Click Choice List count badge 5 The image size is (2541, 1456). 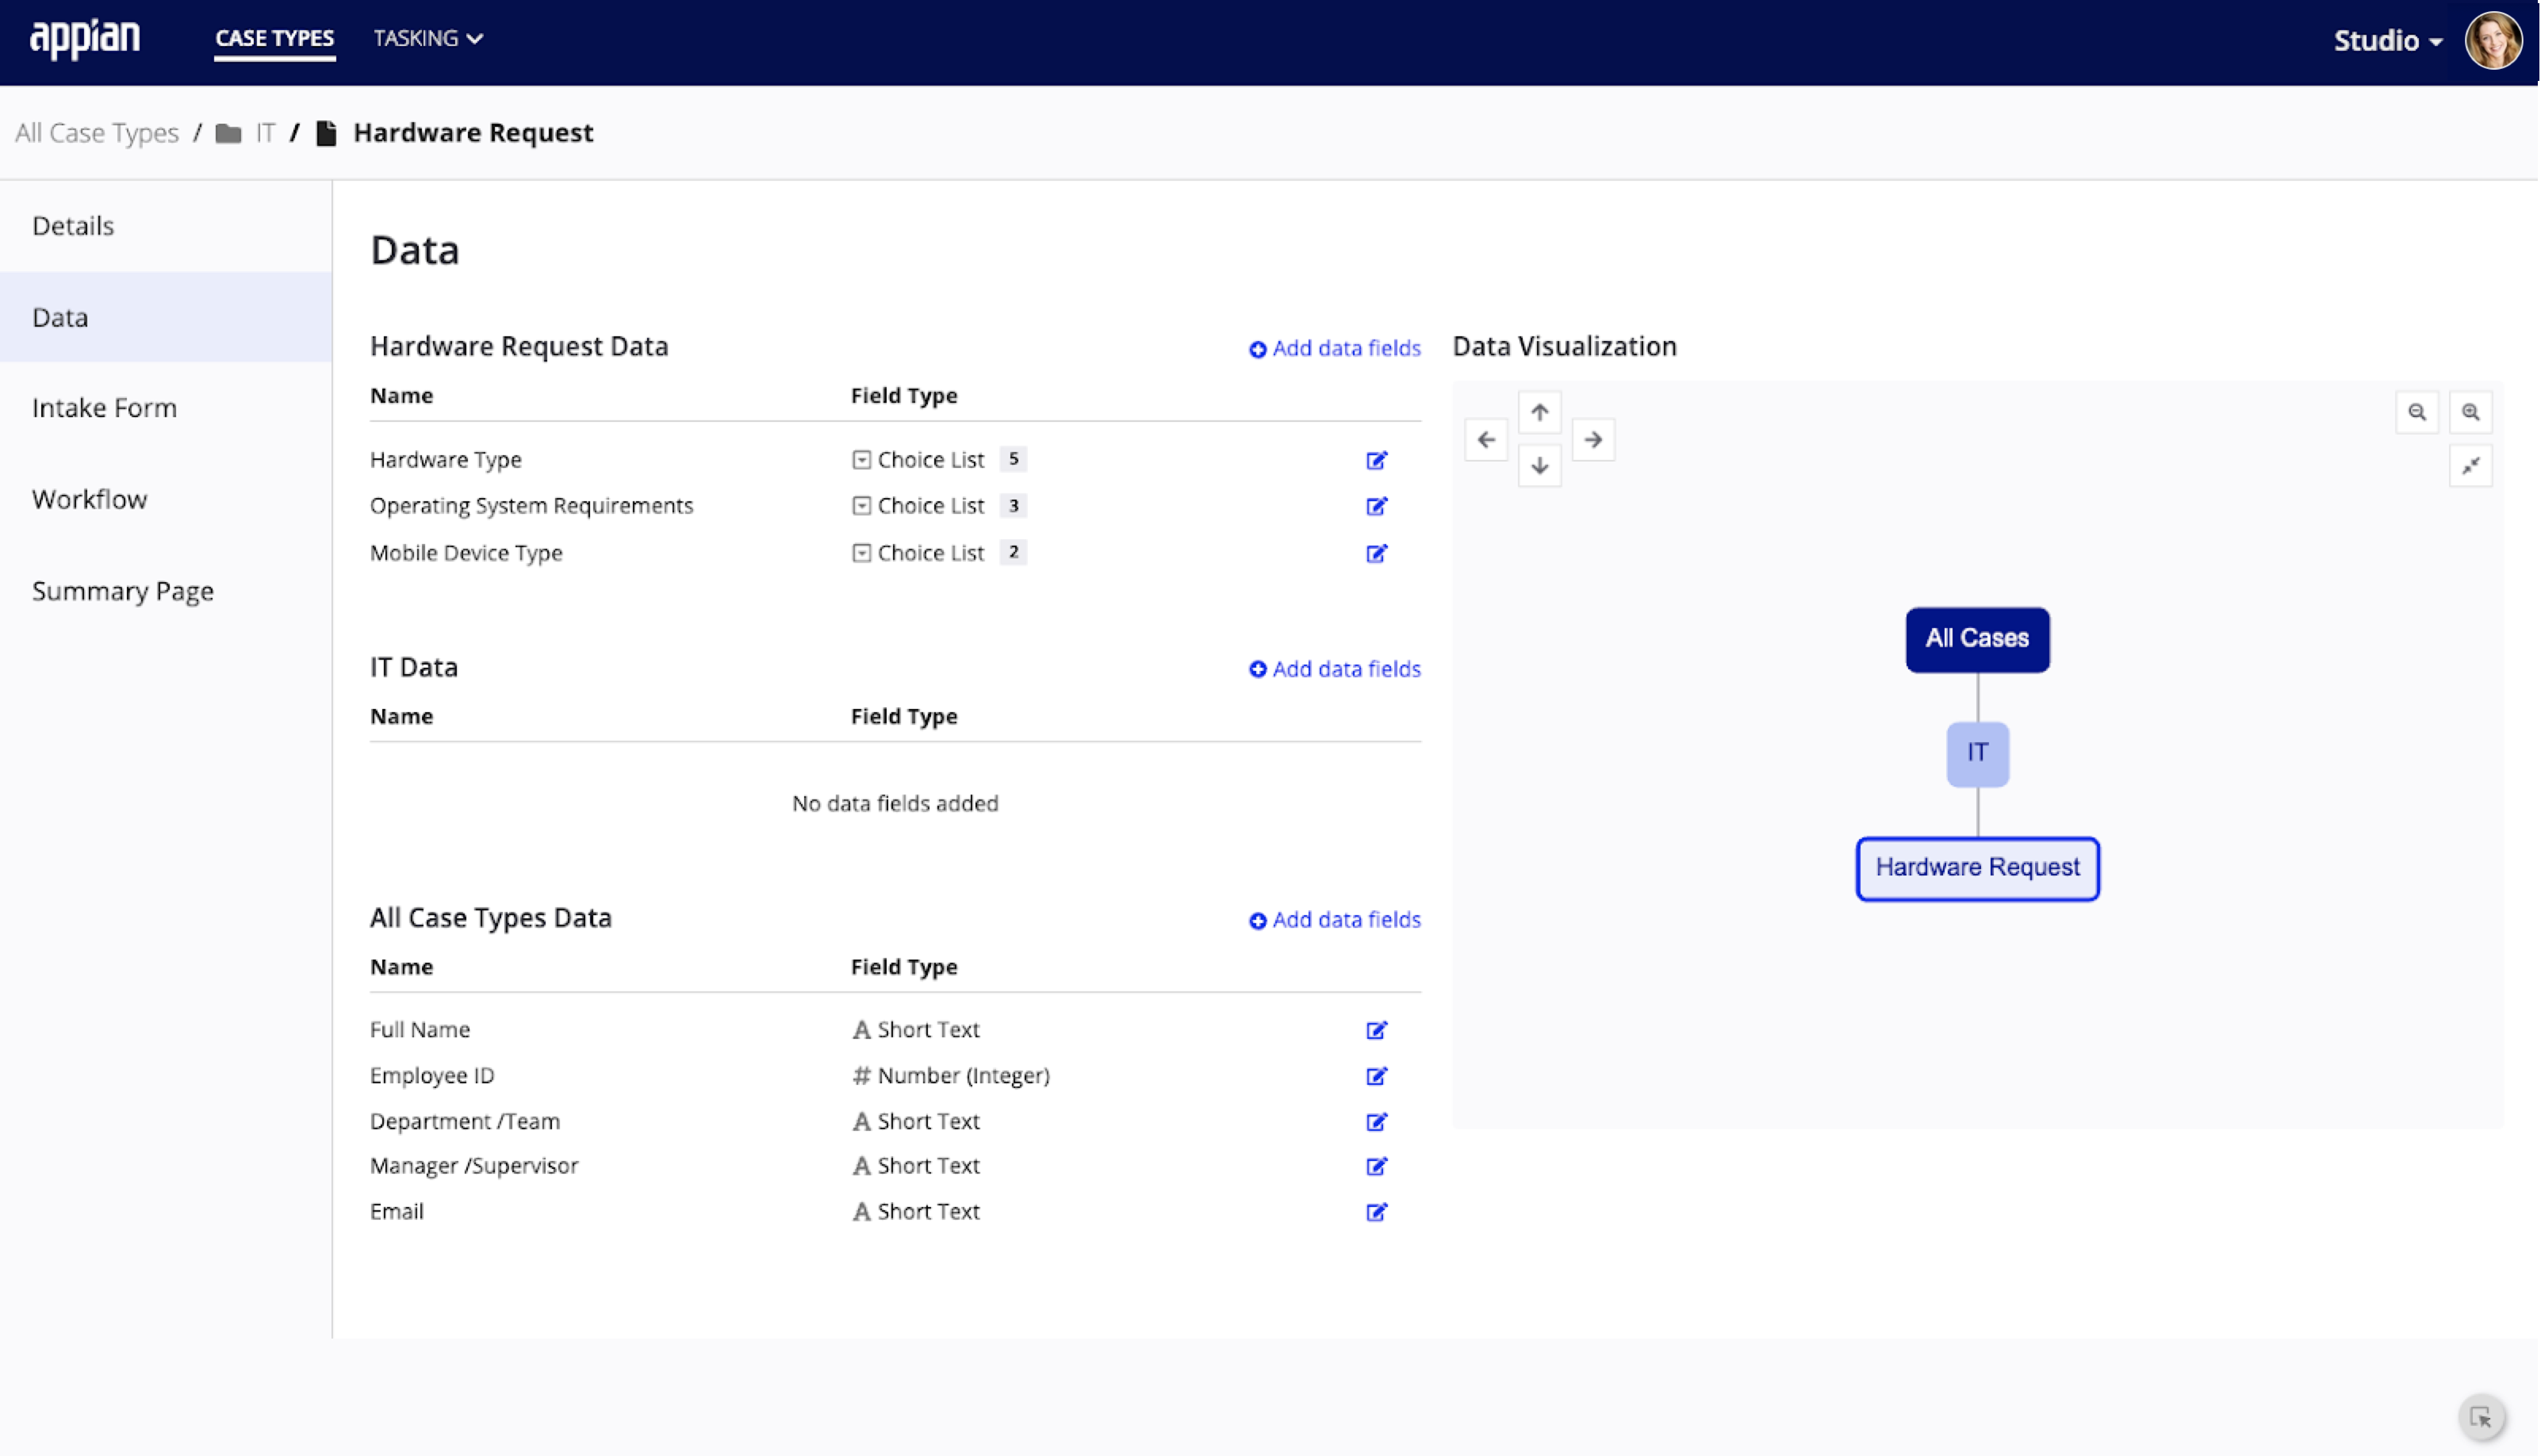point(1013,459)
